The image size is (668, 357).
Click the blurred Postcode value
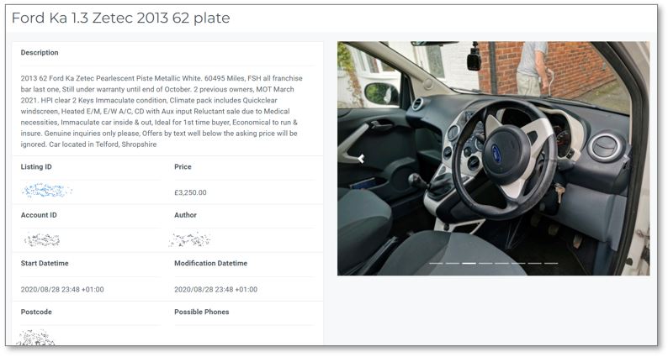36,338
